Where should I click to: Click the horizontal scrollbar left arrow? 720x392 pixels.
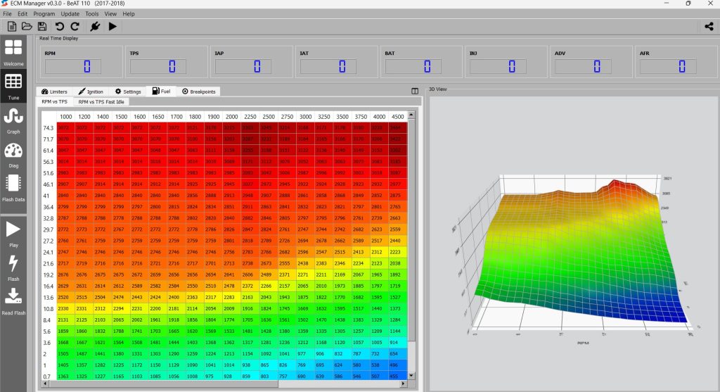[45, 384]
